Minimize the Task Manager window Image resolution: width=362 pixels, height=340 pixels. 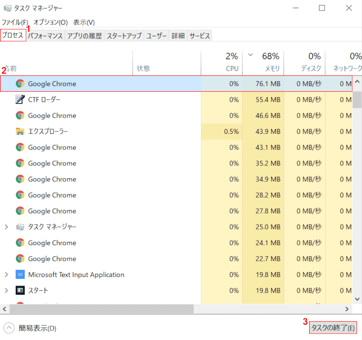point(296,8)
